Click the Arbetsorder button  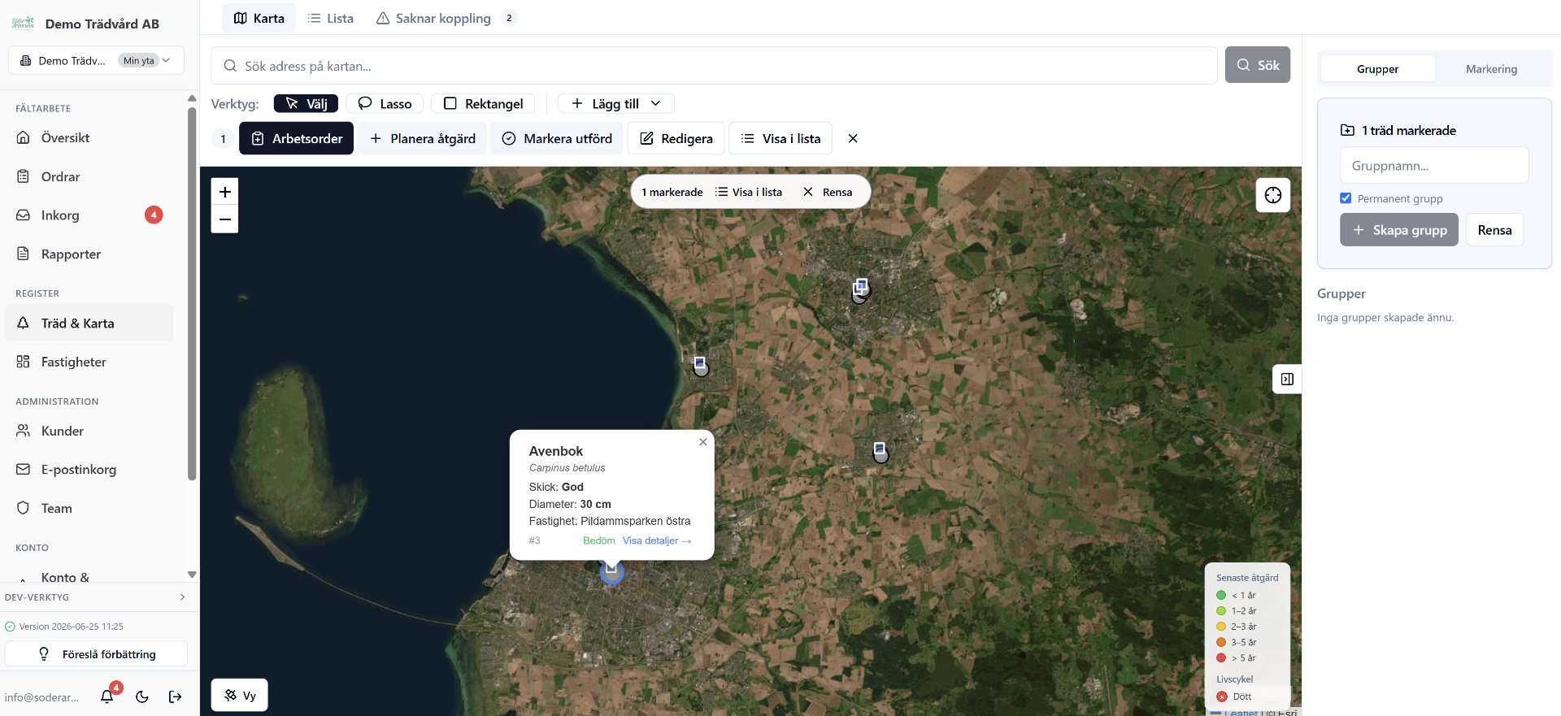coord(297,138)
